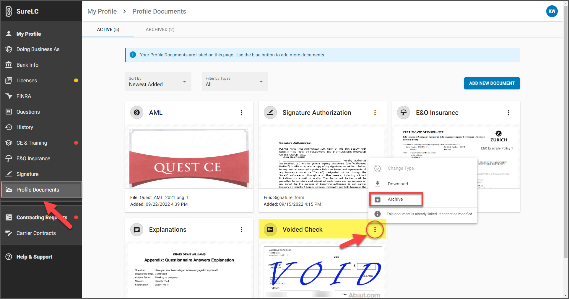Click the Explanations chat card icon
569x299 pixels.
[137, 230]
